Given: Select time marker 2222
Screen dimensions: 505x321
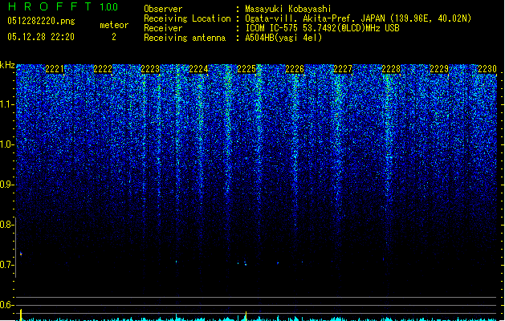Looking at the screenshot, I should point(103,69).
